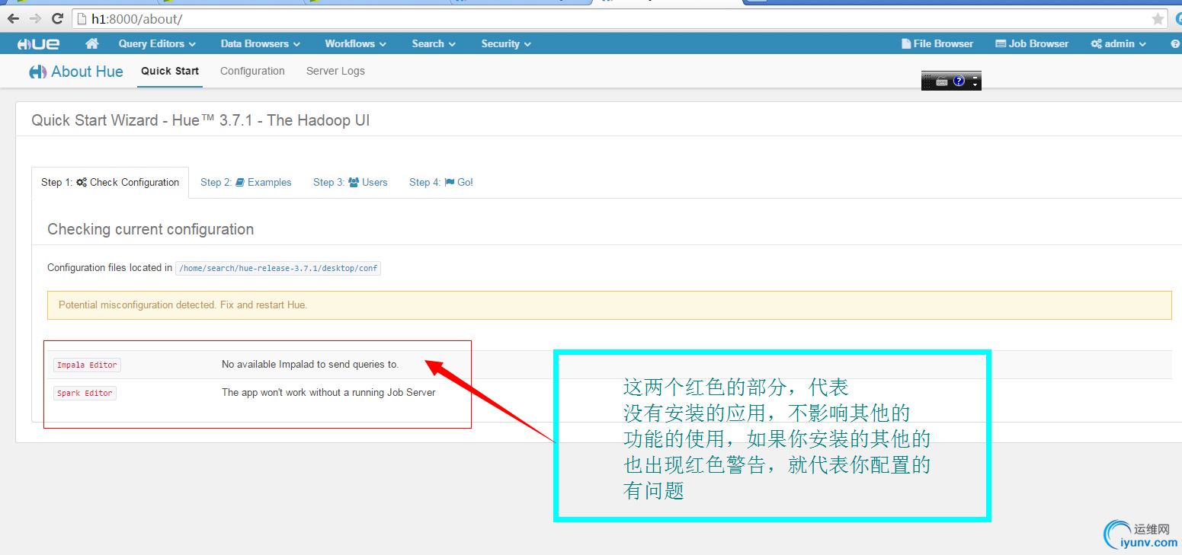Expand the Workflows dropdown
Screen dimensions: 1182x555
coord(355,43)
